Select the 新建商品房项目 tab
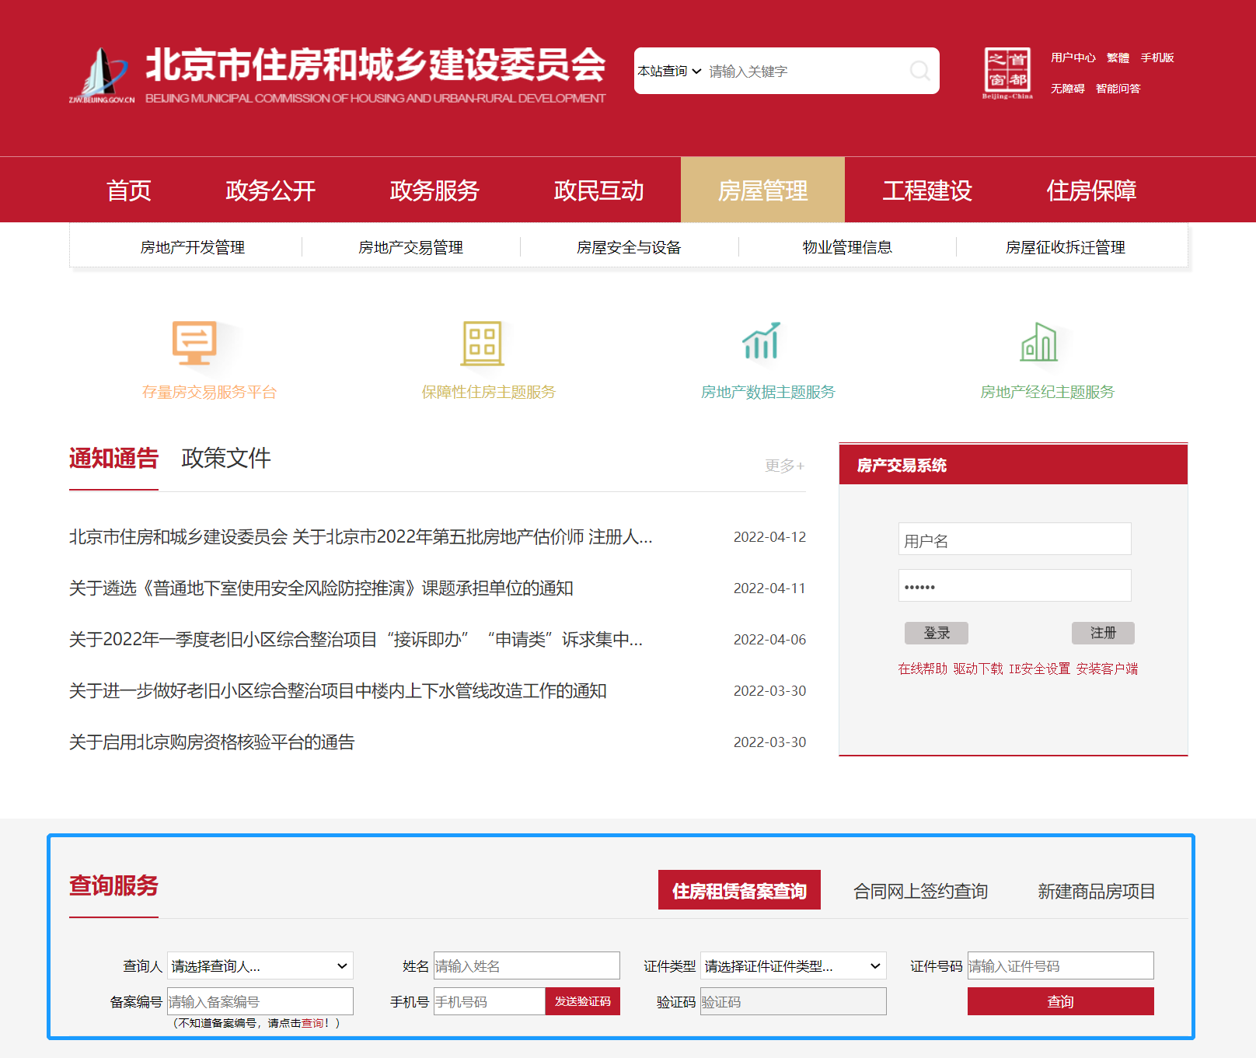This screenshot has width=1256, height=1058. pos(1096,891)
